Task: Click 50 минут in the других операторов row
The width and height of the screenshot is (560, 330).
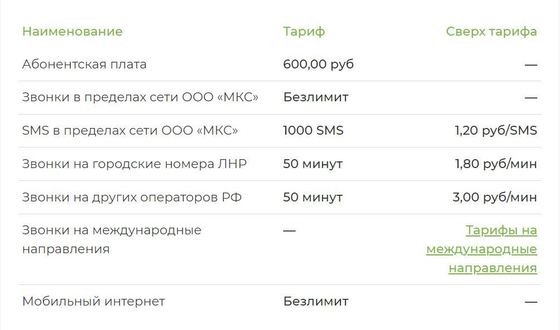Action: coord(313,198)
